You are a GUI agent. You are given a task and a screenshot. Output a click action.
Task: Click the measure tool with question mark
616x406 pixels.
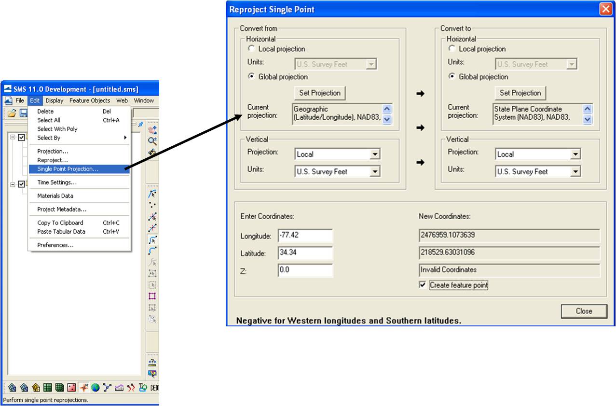152,362
